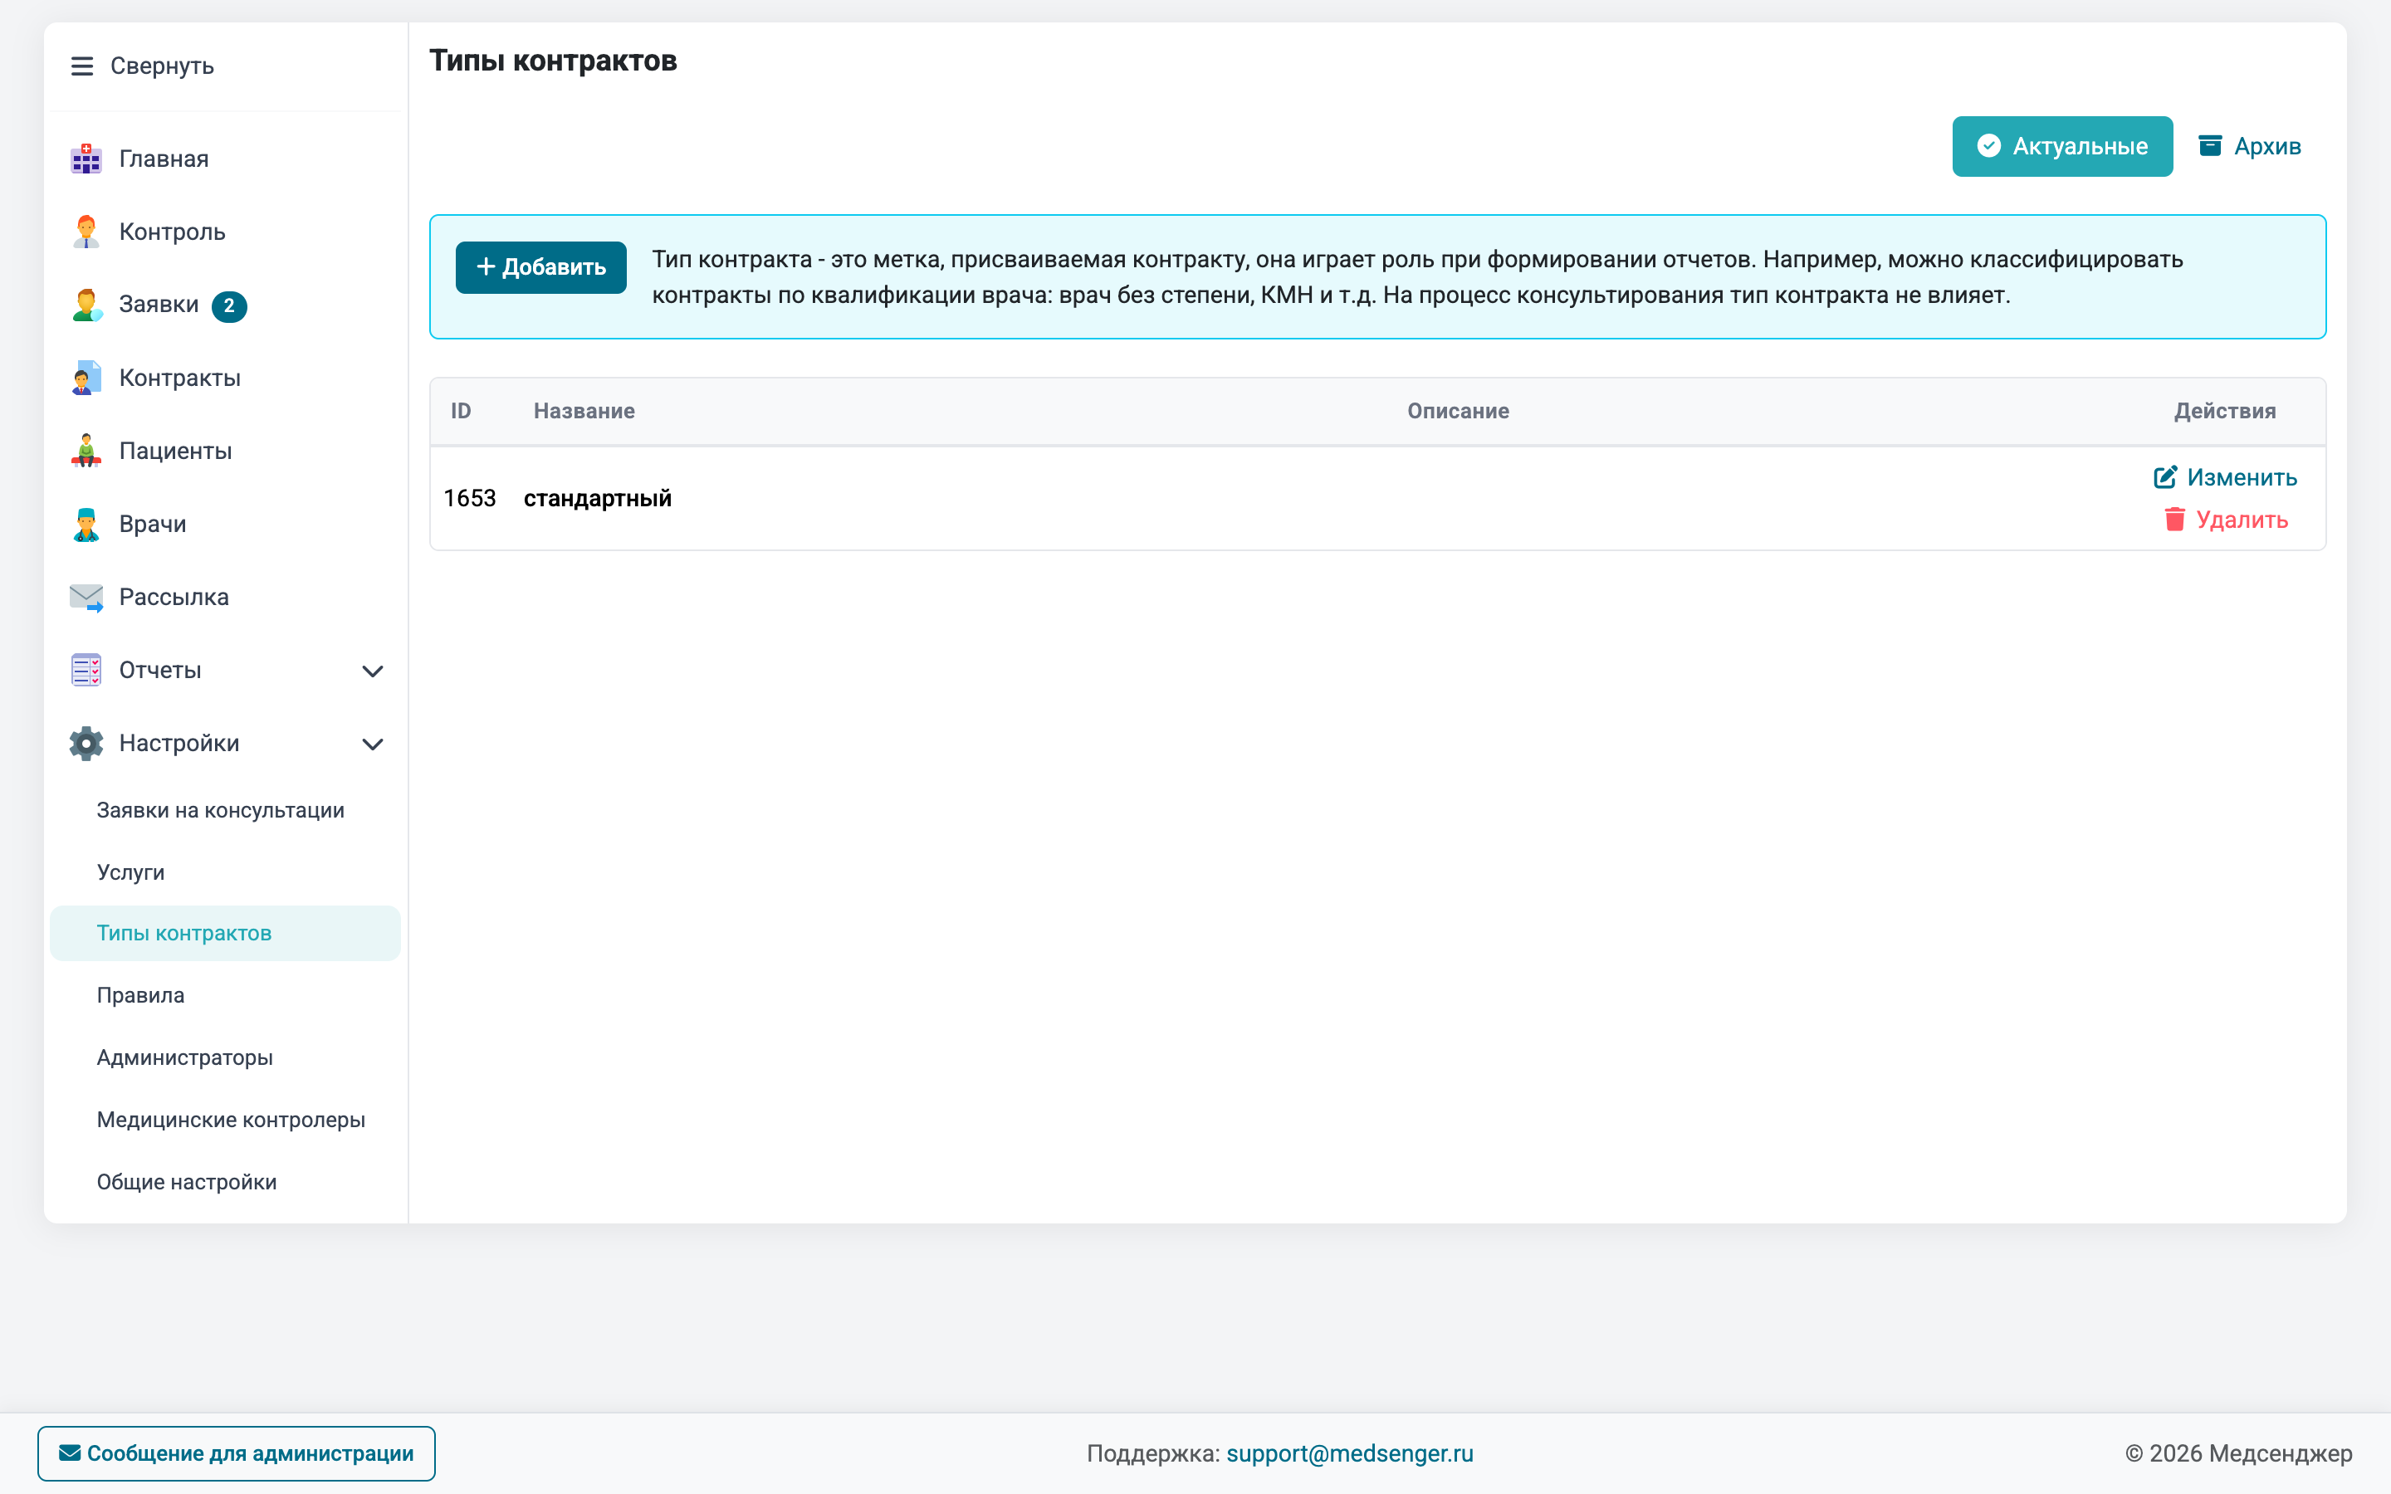Click the Свернуть sidebar label
This screenshot has height=1494, width=2391.
(162, 66)
